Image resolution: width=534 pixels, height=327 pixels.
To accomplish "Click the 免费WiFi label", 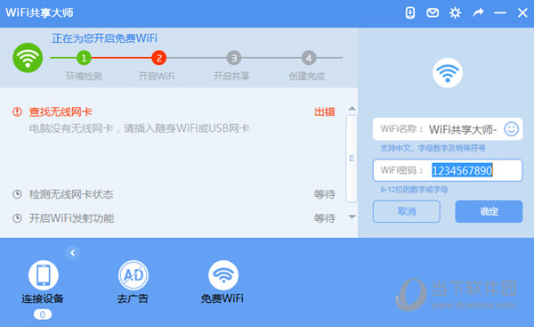I will [x=222, y=298].
